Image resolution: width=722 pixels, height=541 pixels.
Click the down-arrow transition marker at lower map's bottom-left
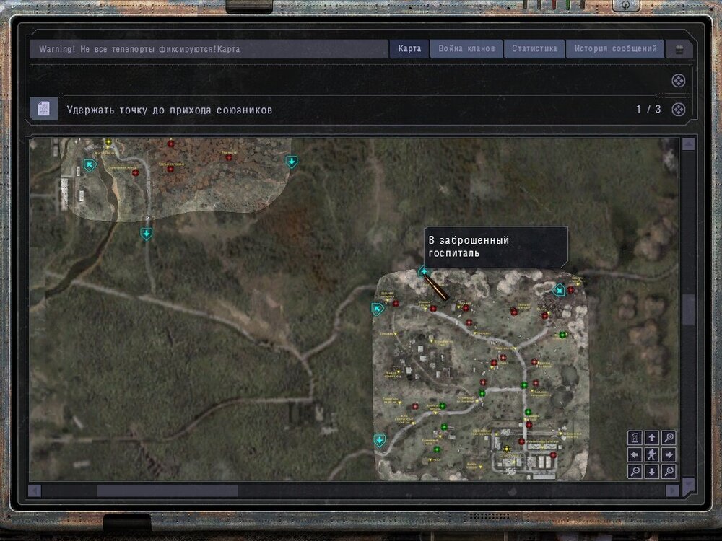[380, 441]
